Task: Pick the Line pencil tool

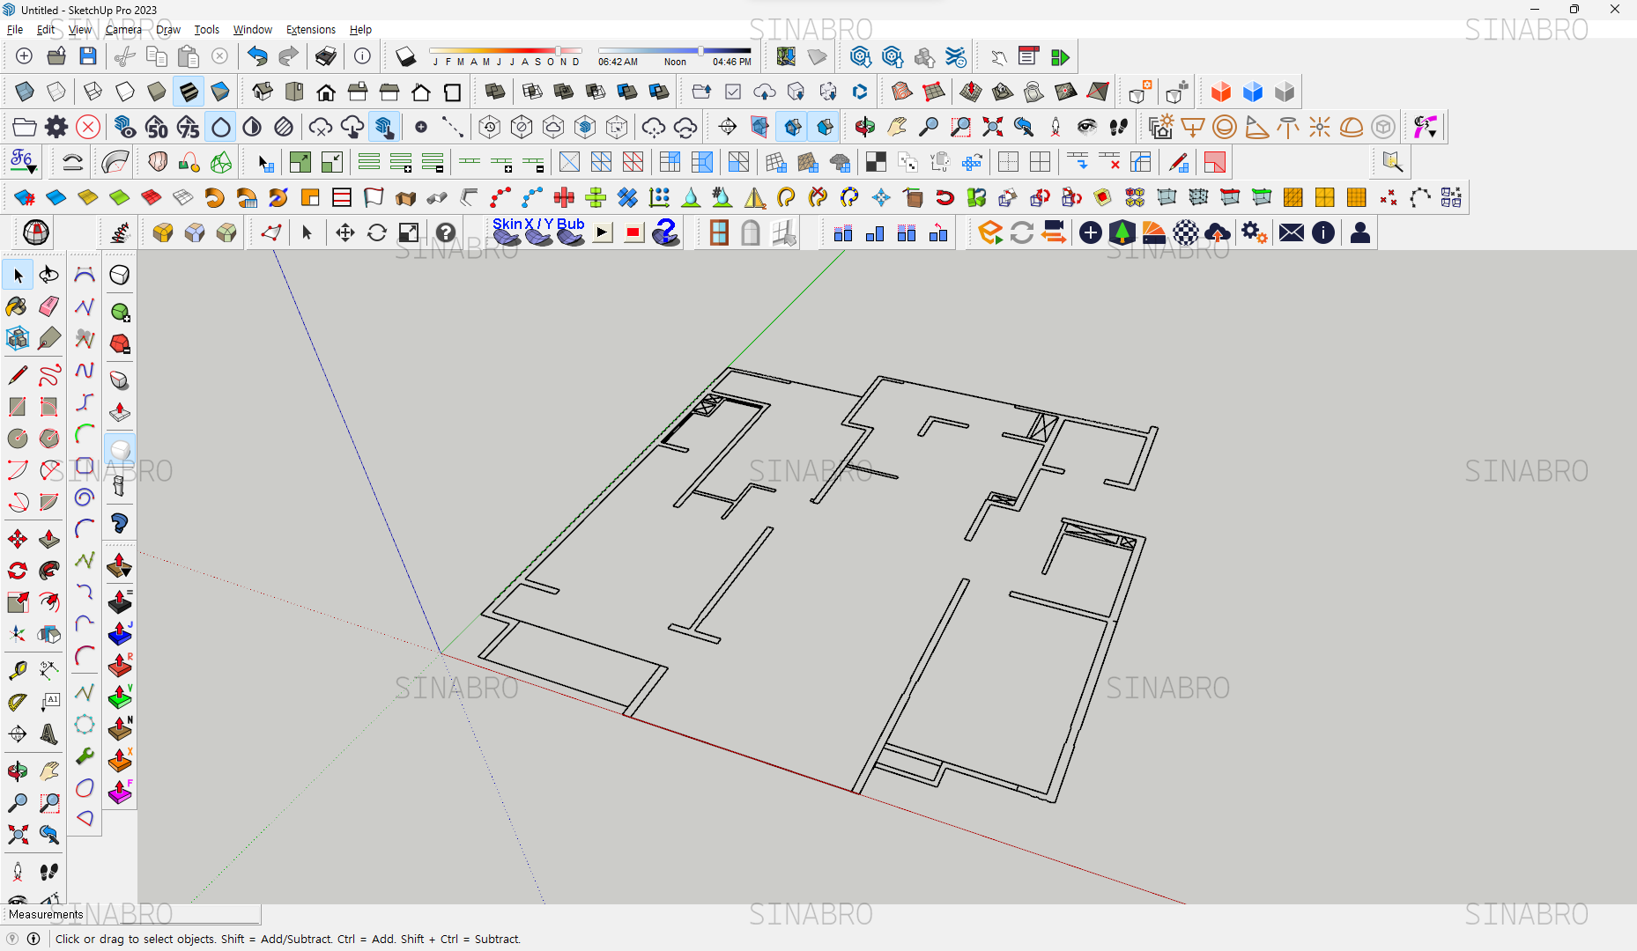Action: [17, 375]
